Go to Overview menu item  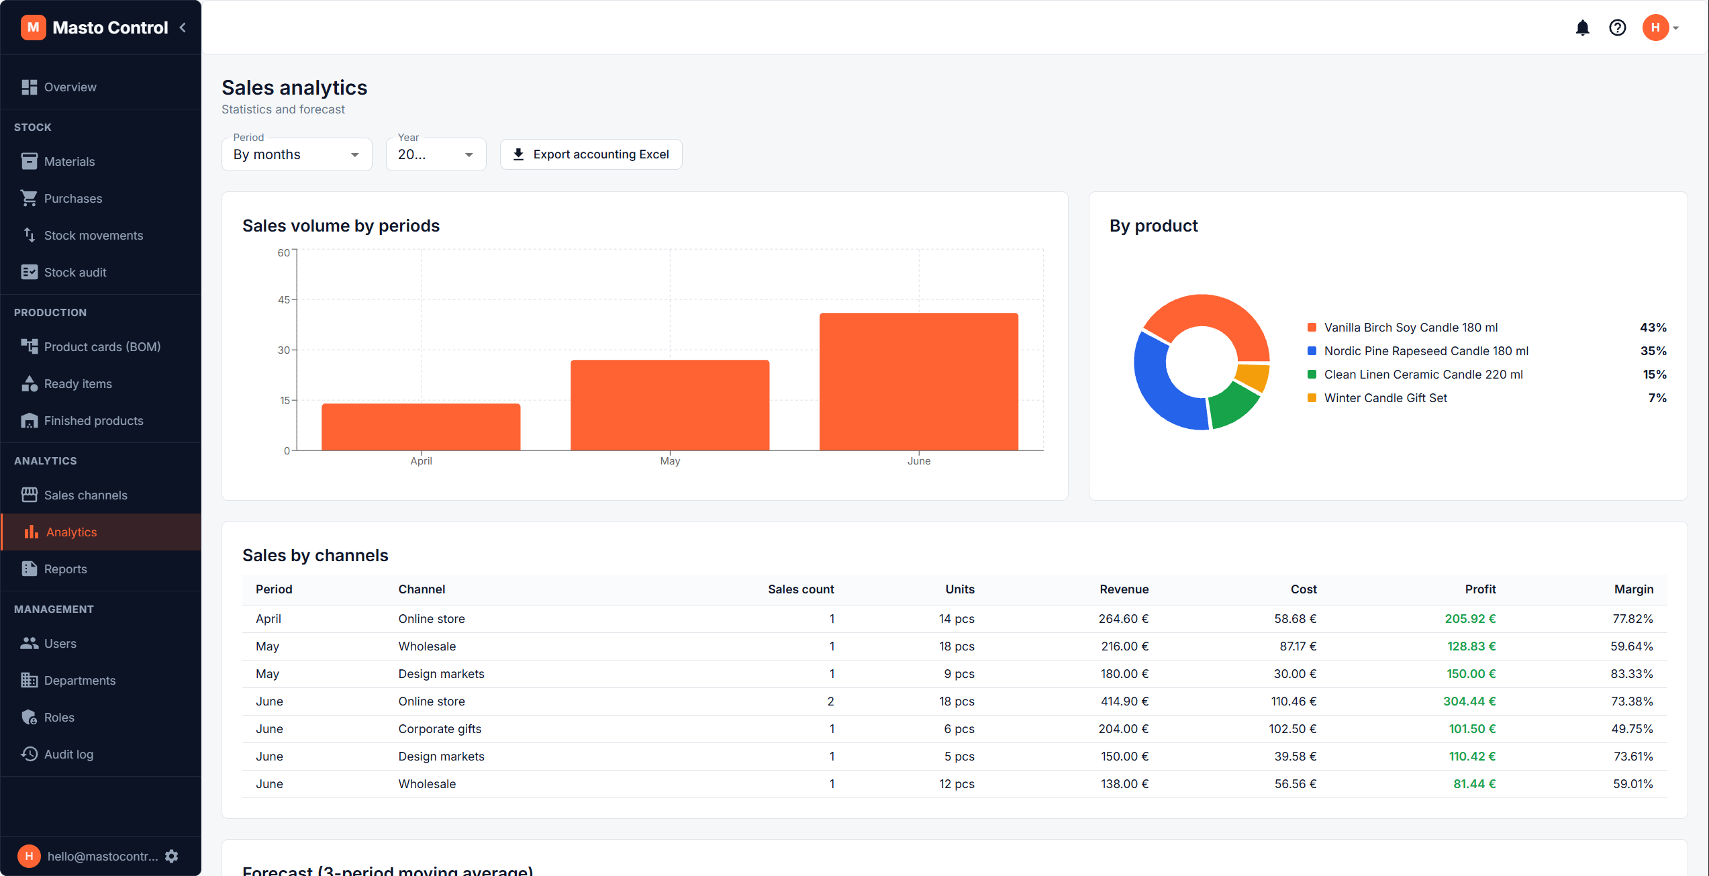click(101, 87)
